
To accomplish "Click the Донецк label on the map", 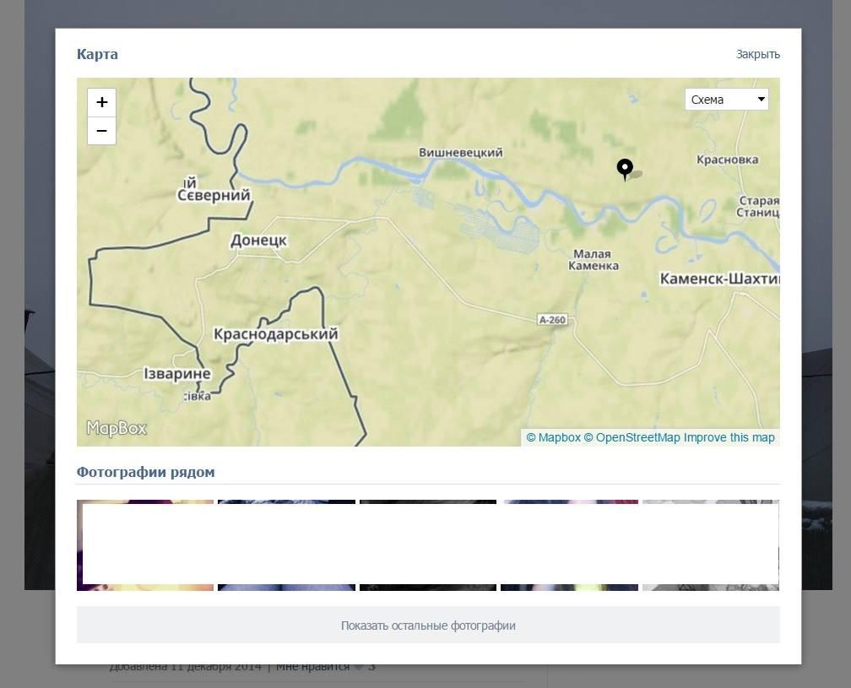I will click(258, 241).
